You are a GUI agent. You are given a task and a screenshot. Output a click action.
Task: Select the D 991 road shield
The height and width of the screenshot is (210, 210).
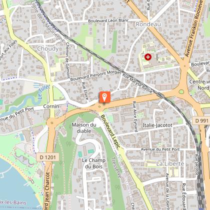click(x=201, y=120)
